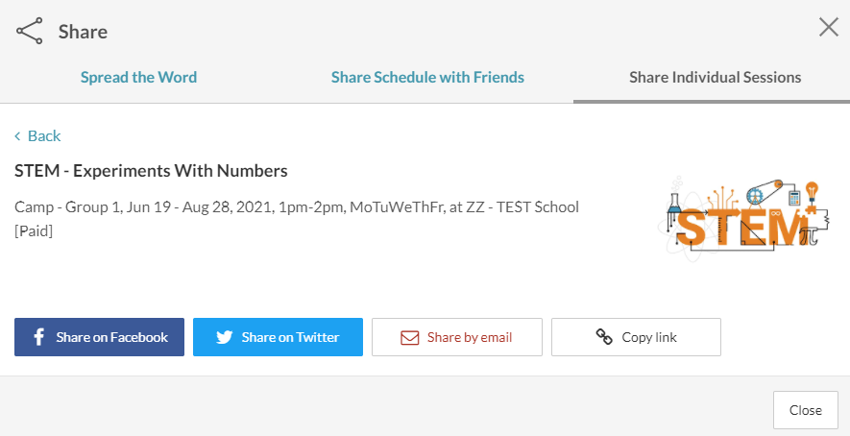Select the Share Individual Sessions tab
This screenshot has width=850, height=436.
(x=715, y=78)
